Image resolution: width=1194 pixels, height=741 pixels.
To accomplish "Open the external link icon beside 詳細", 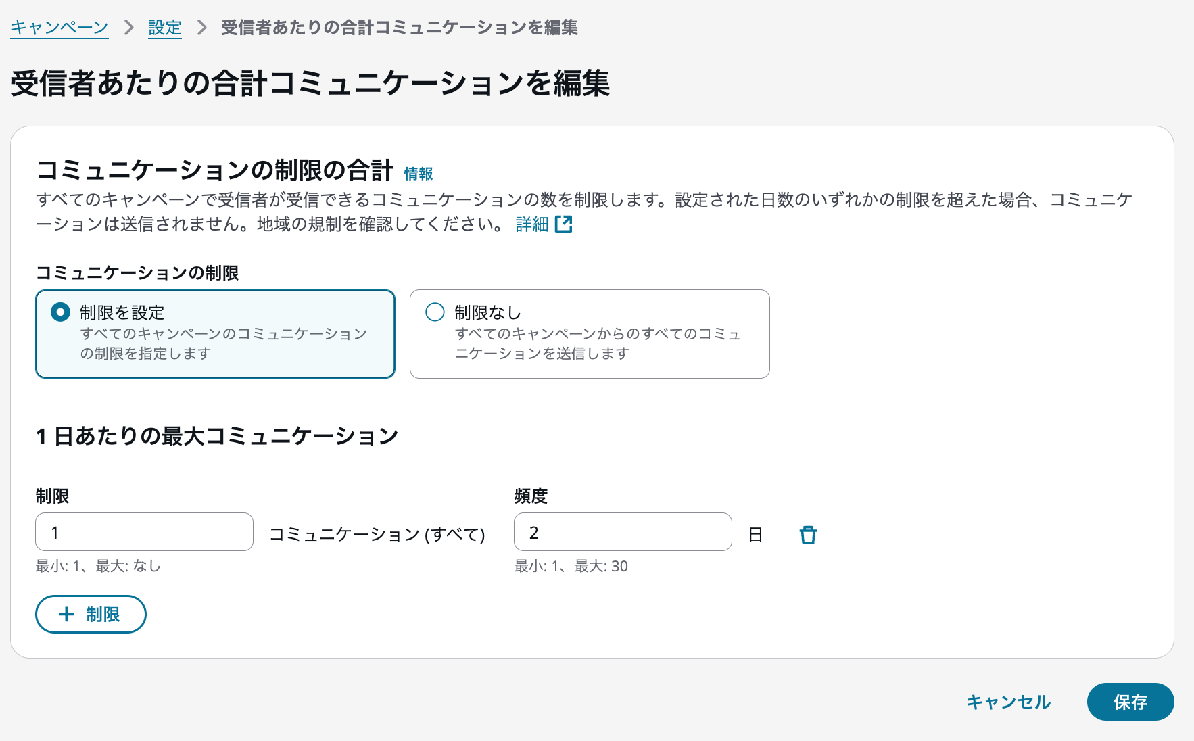I will [x=564, y=224].
